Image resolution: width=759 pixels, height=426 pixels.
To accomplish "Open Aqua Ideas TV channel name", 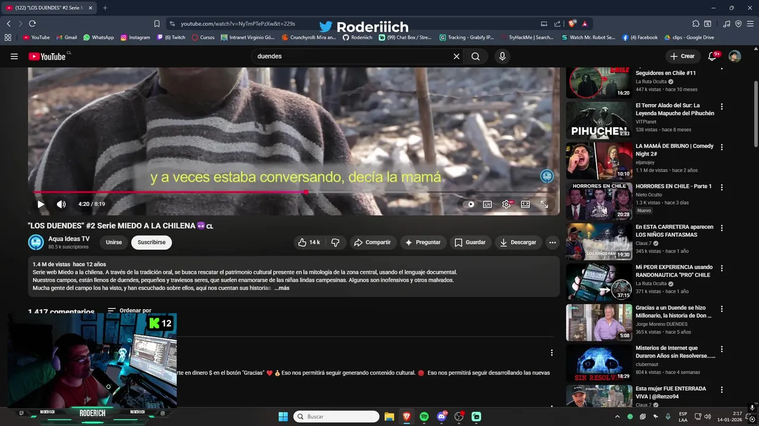I will click(69, 238).
